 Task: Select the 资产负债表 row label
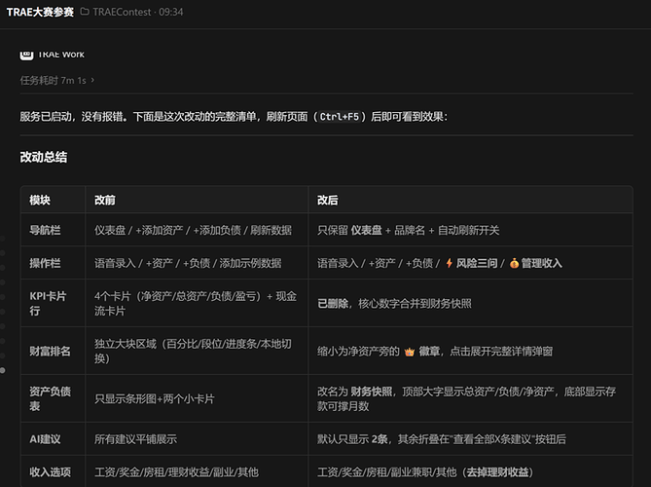[x=50, y=398]
